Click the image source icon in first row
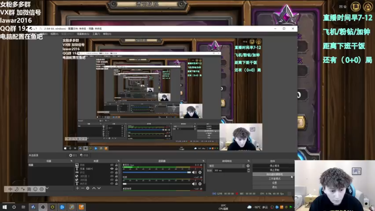 pos(77,165)
